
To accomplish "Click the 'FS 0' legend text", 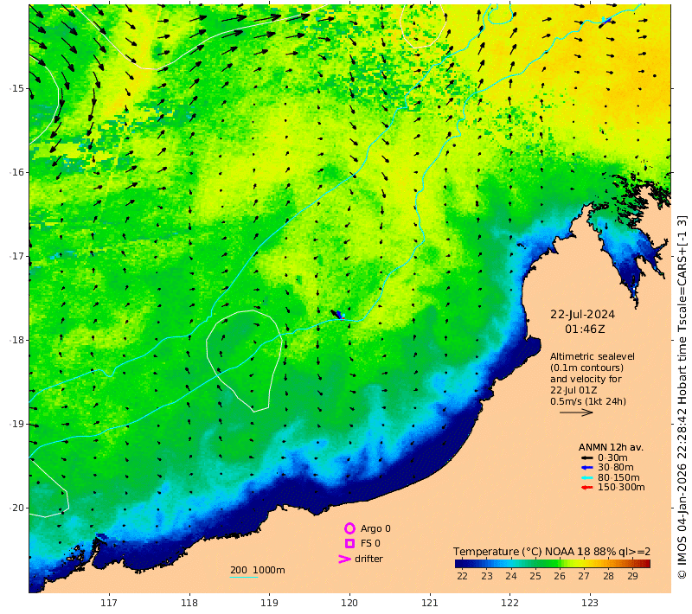I will click(370, 543).
